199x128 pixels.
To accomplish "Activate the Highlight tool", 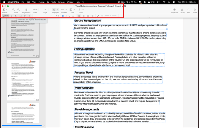I will click(54, 9).
